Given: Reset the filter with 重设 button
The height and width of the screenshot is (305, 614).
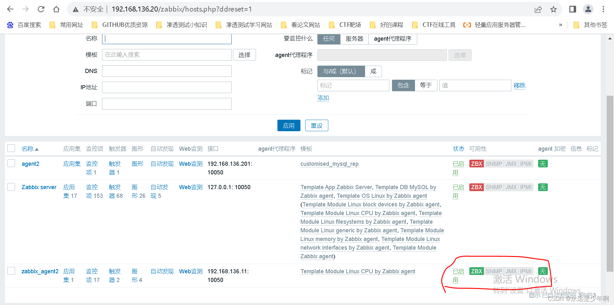Looking at the screenshot, I should coord(316,125).
